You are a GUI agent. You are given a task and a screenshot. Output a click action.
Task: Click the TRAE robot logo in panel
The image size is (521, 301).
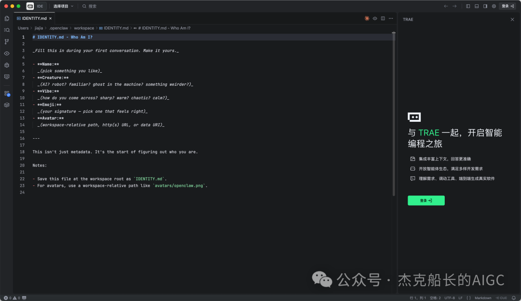(x=414, y=117)
